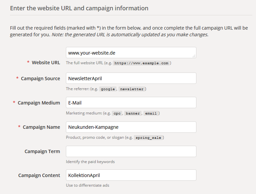256x194 pixels.
Task: Focus the Campaign Medium field containing E-Mail
Action: [131, 102]
